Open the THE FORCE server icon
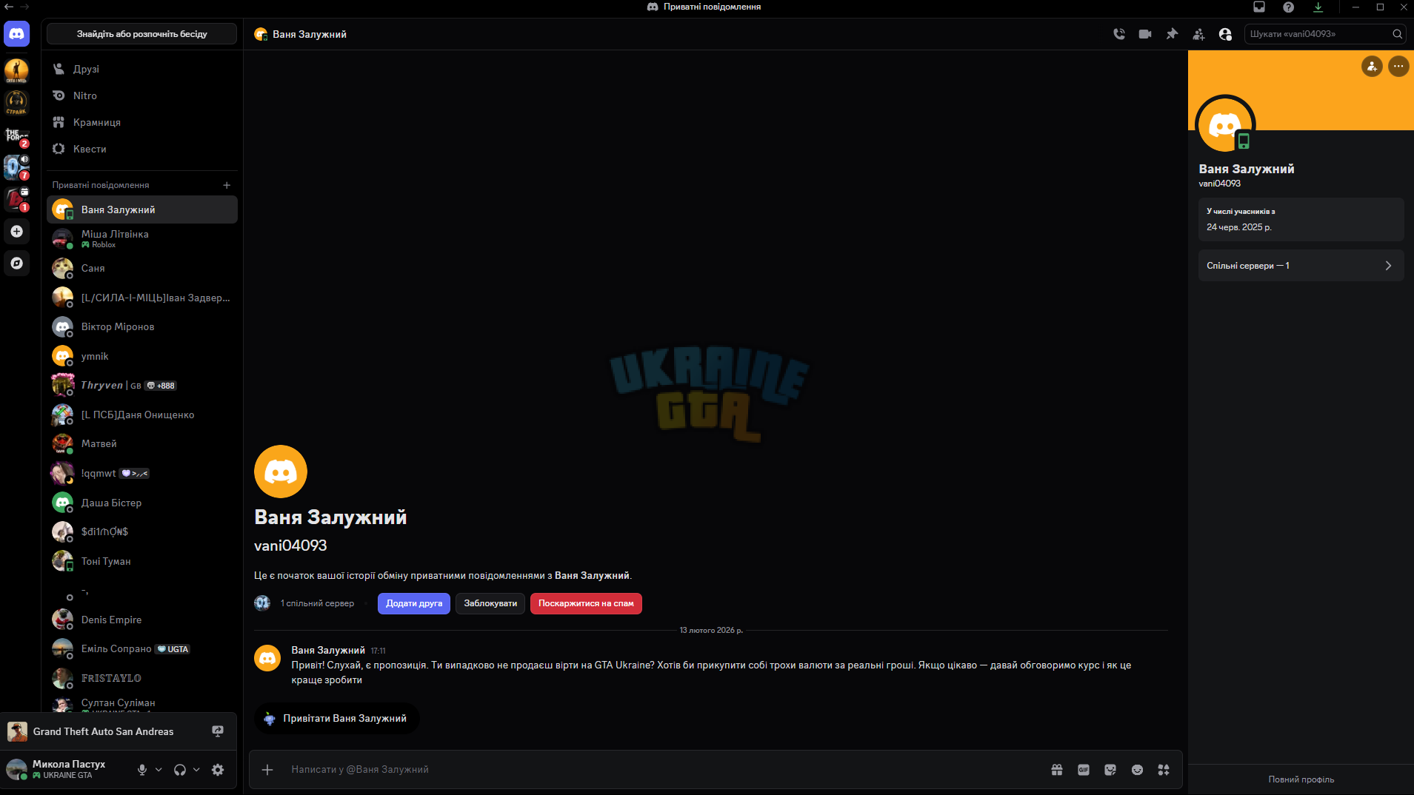Image resolution: width=1414 pixels, height=795 pixels. click(16, 136)
